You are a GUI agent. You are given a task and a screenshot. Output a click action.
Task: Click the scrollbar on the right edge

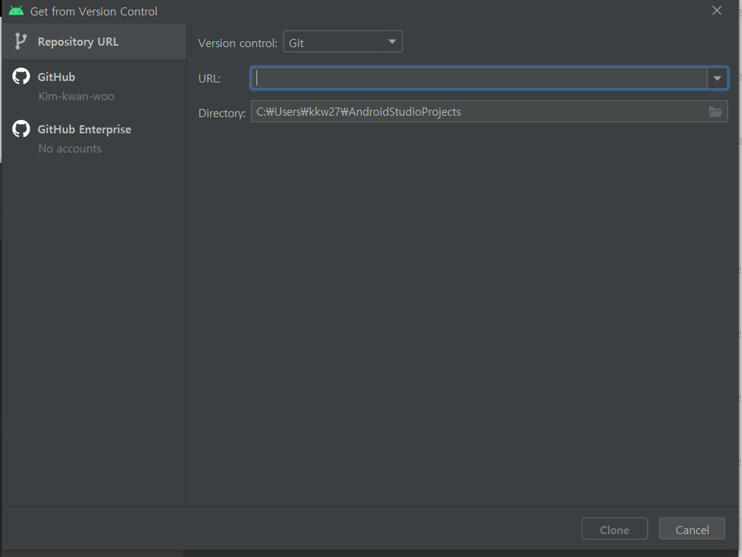click(738, 295)
